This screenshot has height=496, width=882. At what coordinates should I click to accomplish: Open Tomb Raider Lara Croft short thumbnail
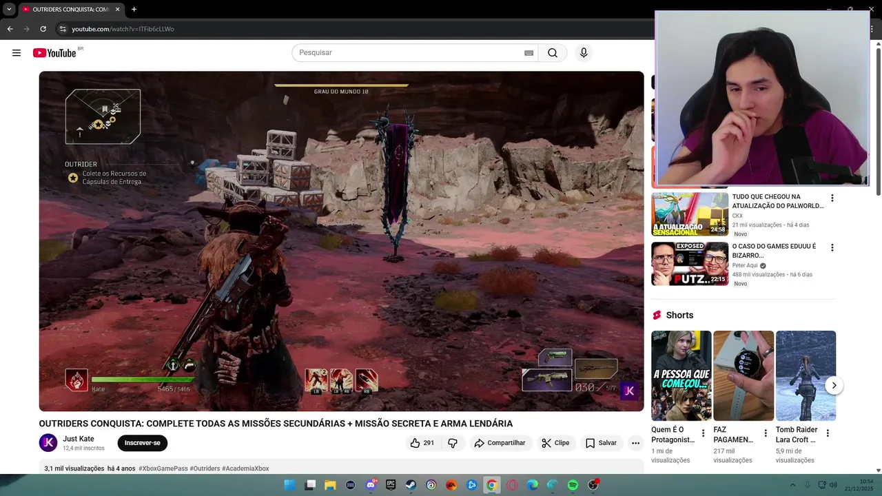[806, 375]
